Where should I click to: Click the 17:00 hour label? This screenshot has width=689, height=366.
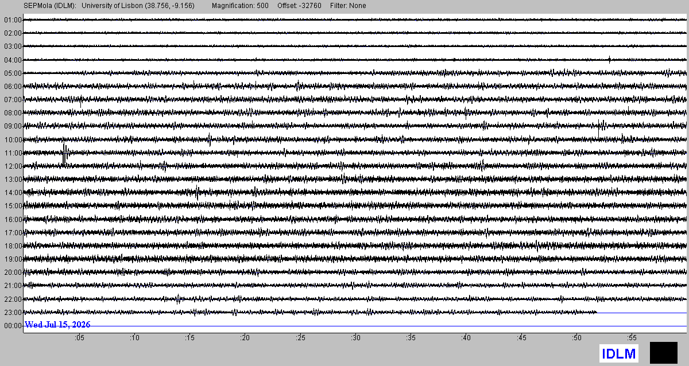(13, 233)
